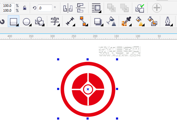Image resolution: width=177 pixels, height=138 pixels.
Task: Select the Pen outline tool
Action: [168, 21]
